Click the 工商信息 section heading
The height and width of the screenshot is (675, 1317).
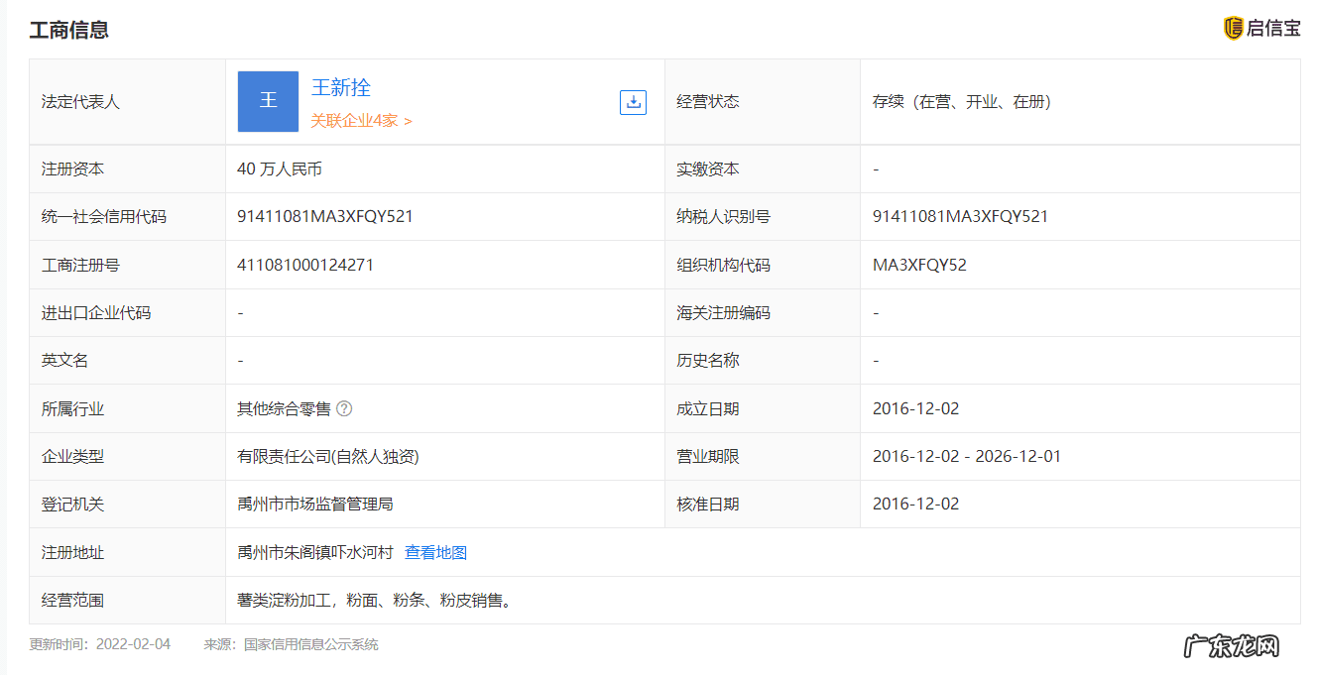click(69, 31)
